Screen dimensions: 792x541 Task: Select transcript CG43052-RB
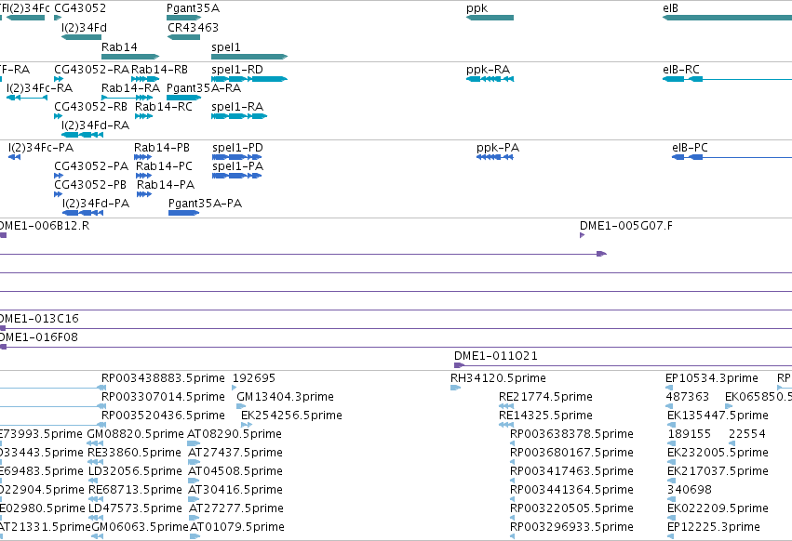pyautogui.click(x=58, y=116)
